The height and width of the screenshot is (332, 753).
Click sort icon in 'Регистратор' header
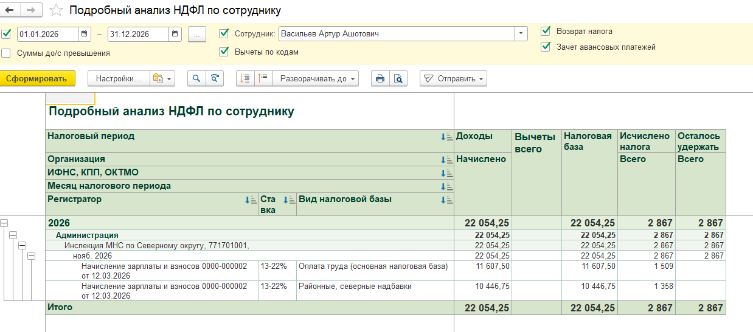click(x=251, y=200)
